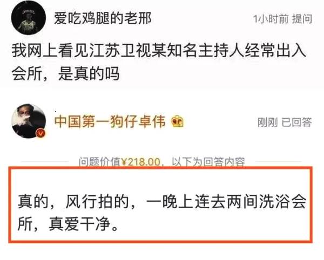Click the crown membership icon
This screenshot has width=324, height=260.
(x=178, y=121)
